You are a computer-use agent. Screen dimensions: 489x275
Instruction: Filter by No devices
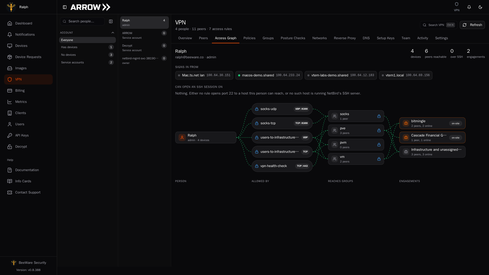point(87,55)
